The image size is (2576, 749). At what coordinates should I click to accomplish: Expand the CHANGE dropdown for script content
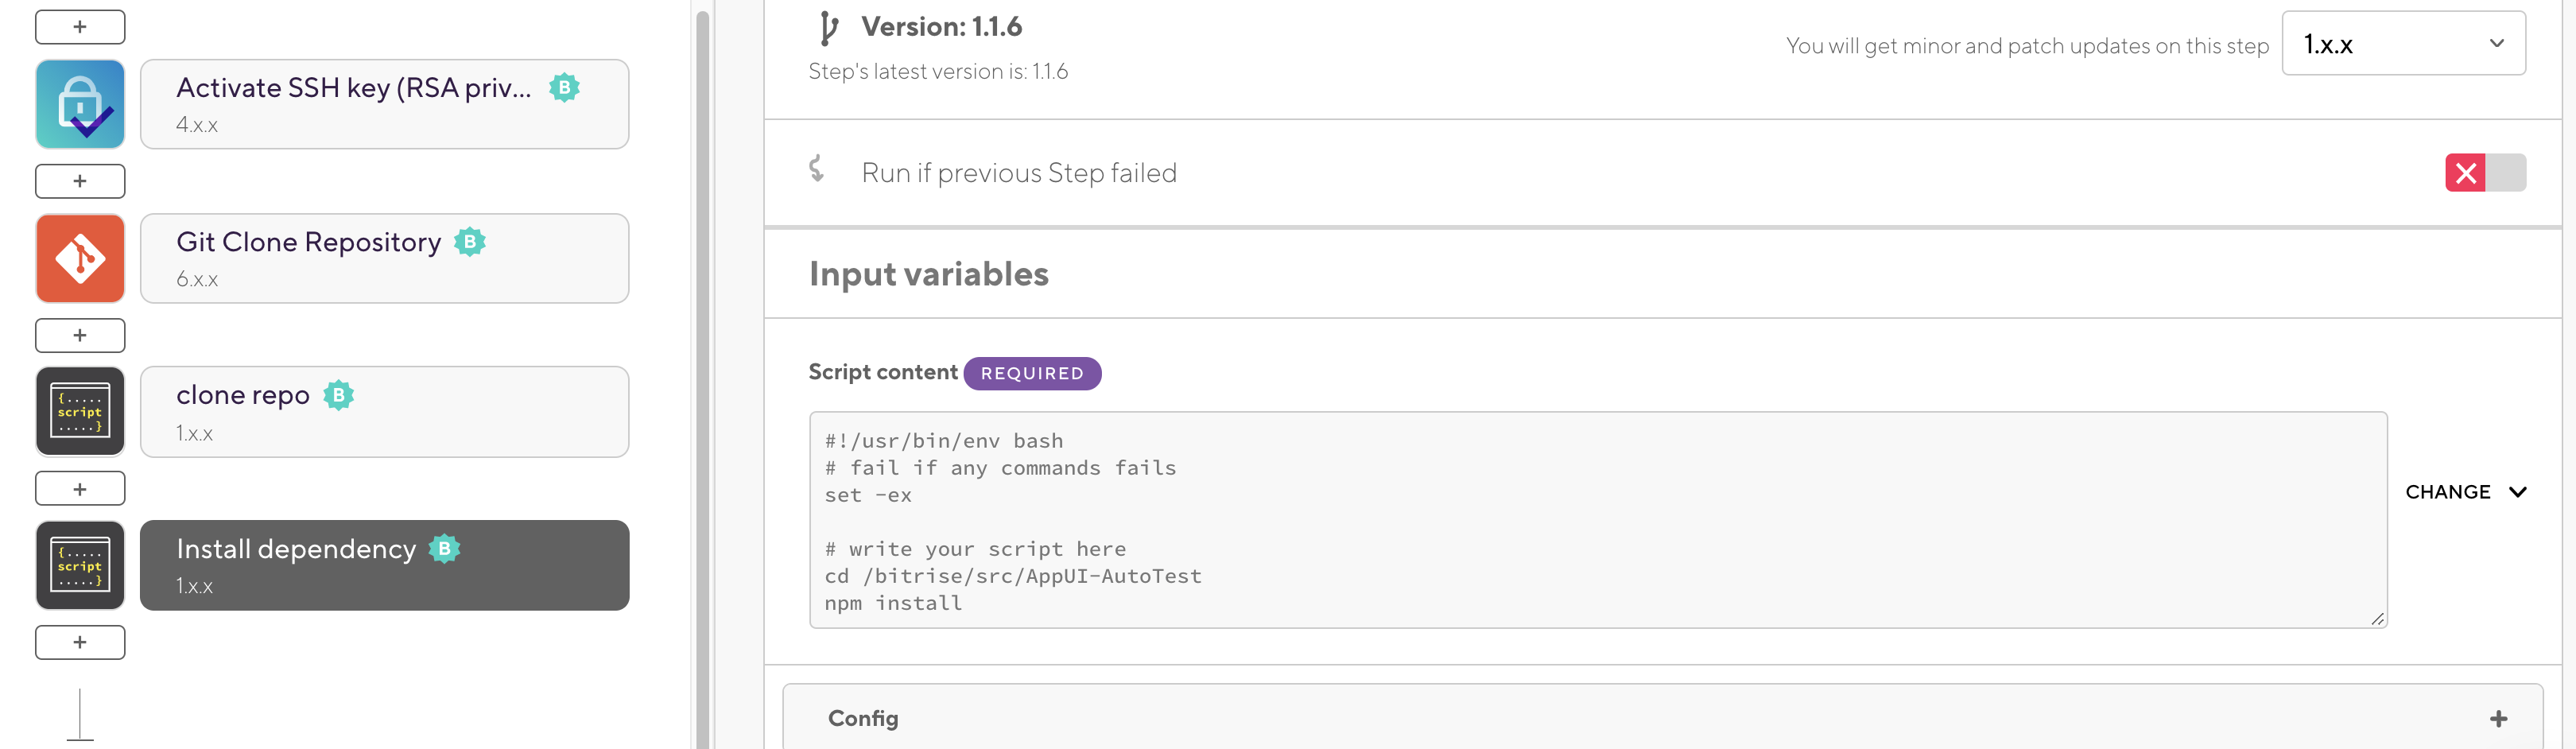pyautogui.click(x=2465, y=492)
